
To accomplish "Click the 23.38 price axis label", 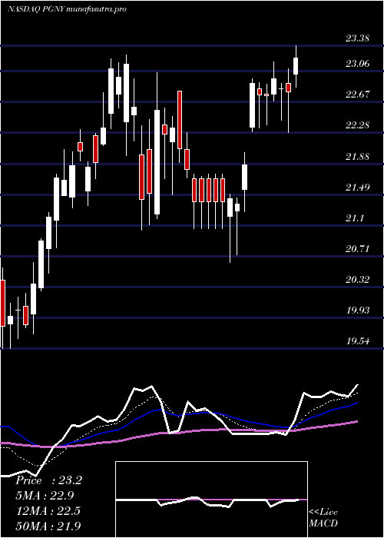I will click(358, 38).
